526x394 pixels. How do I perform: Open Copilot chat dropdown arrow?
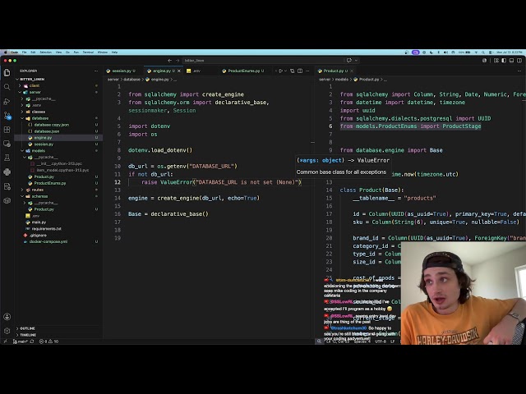point(356,61)
